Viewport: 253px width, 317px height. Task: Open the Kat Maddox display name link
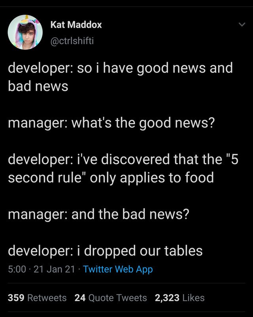(76, 25)
